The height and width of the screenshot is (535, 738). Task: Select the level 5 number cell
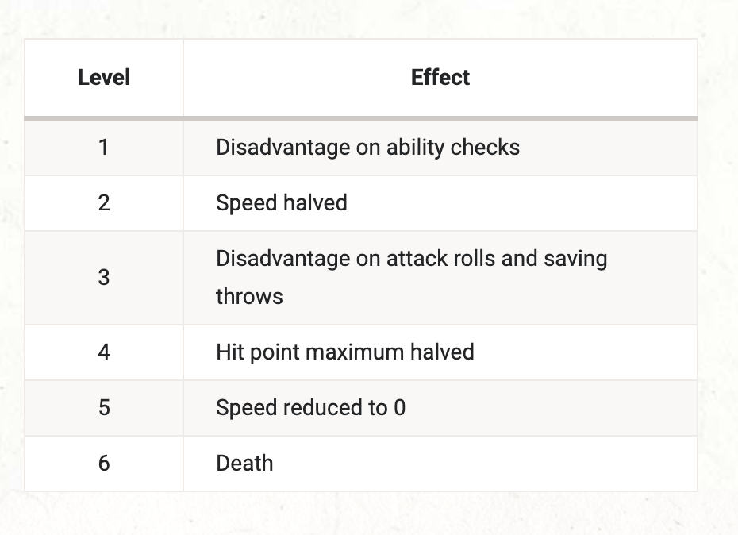104,408
